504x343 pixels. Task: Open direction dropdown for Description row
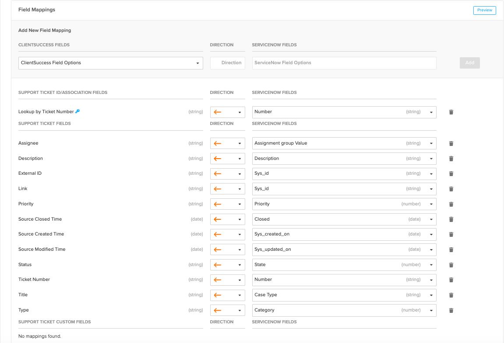pos(228,159)
